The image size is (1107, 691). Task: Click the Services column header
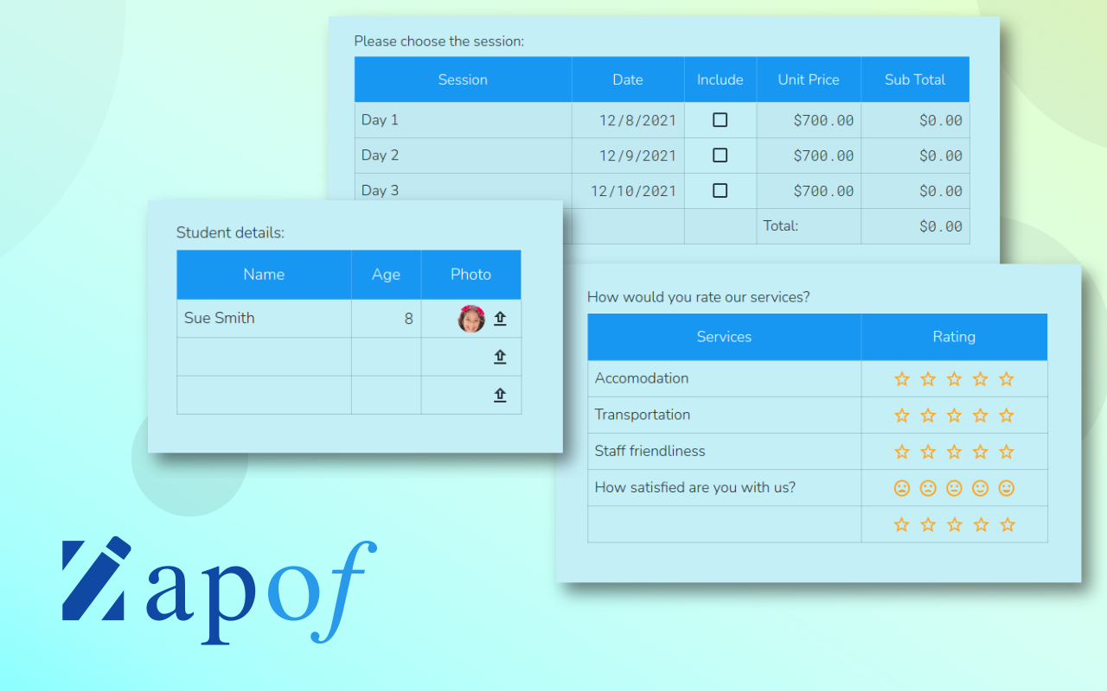[724, 337]
